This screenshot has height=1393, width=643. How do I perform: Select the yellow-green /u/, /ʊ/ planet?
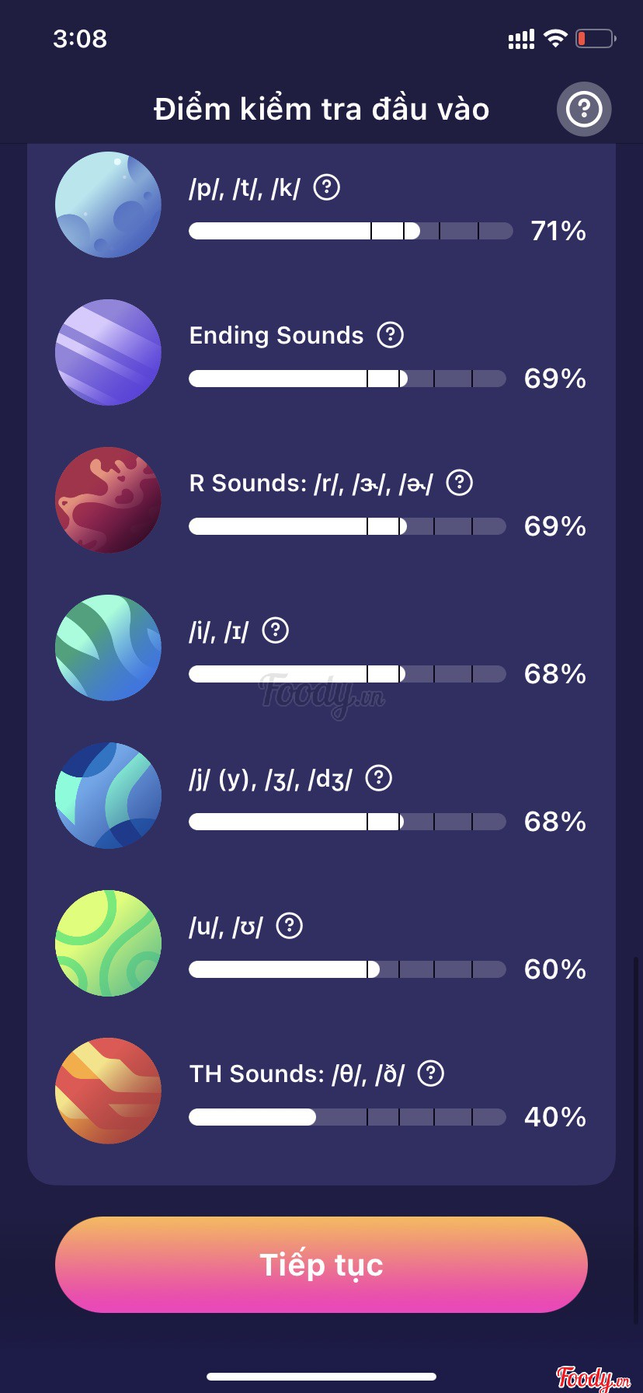click(x=108, y=944)
